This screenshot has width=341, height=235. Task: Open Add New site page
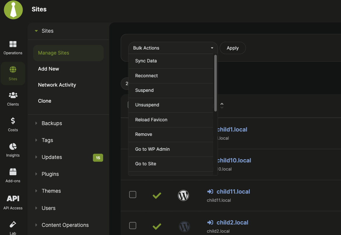[48, 69]
